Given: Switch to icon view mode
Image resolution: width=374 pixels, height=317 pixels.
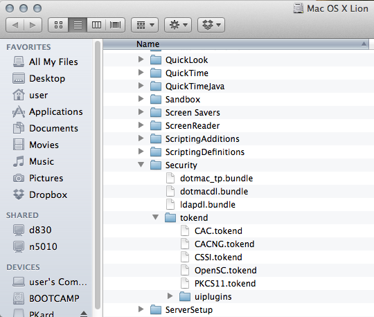Looking at the screenshot, I should [x=58, y=25].
